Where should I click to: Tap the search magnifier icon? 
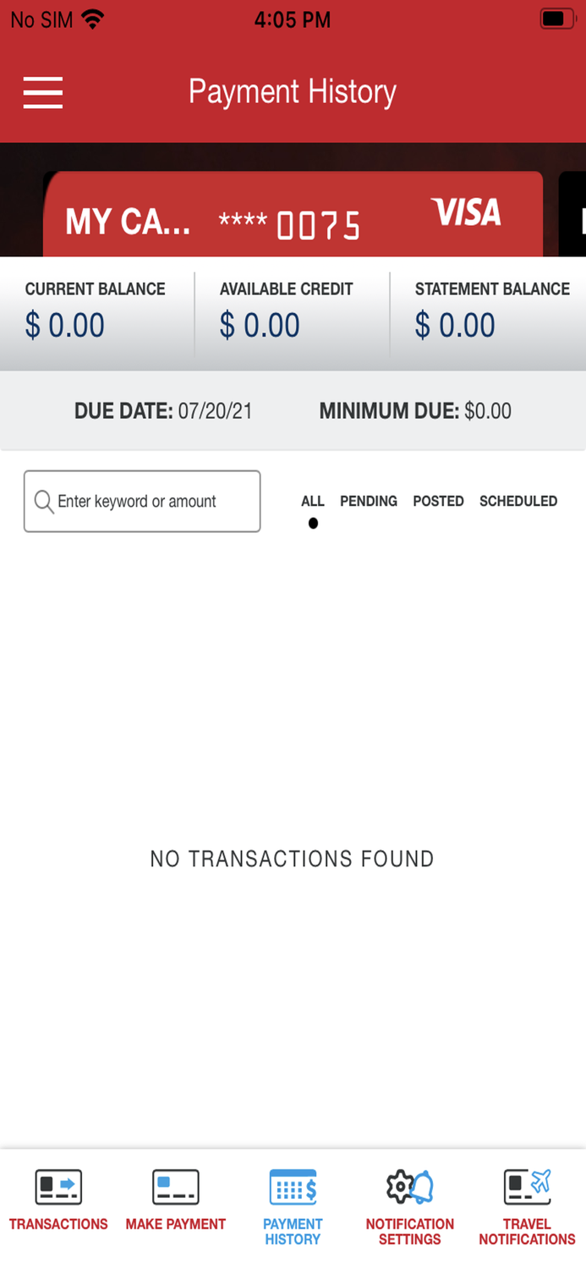point(43,501)
